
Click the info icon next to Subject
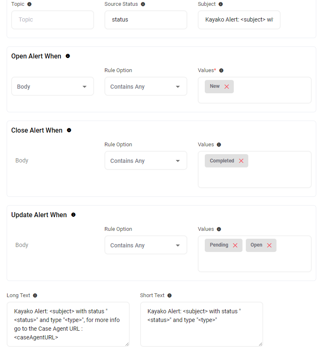pyautogui.click(x=221, y=4)
